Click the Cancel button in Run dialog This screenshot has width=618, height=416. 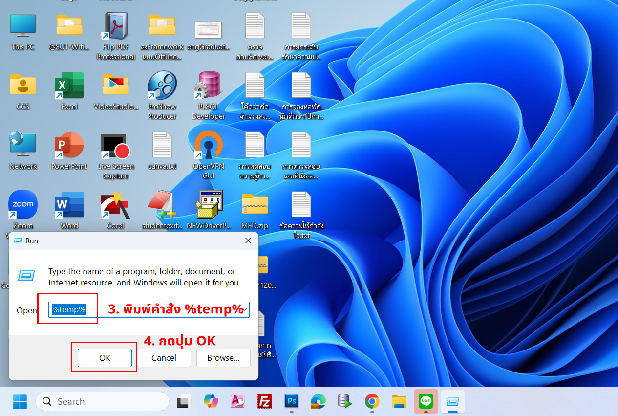(164, 358)
